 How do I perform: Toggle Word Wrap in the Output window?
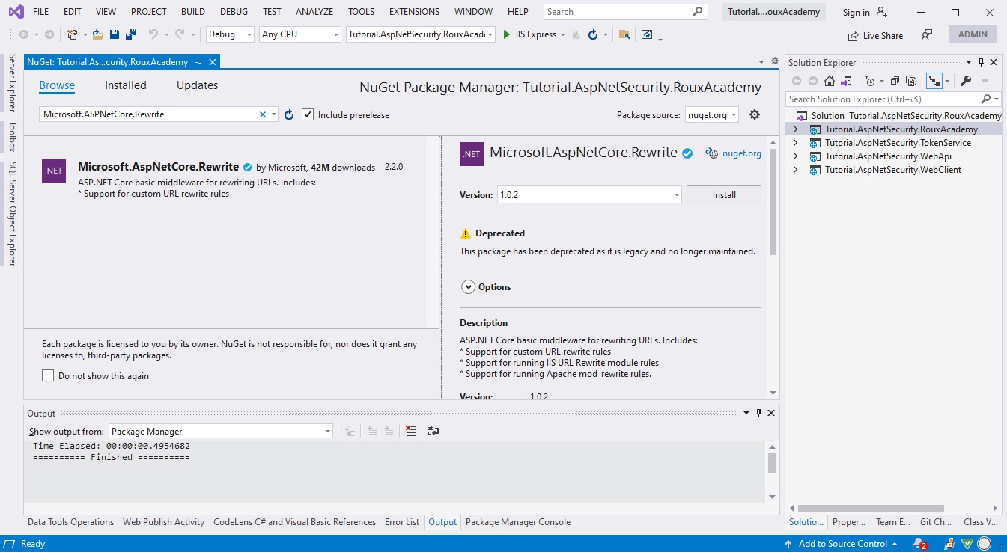point(433,431)
